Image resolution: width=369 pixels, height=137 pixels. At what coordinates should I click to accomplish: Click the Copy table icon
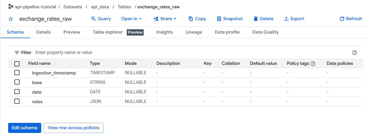coord(191,19)
